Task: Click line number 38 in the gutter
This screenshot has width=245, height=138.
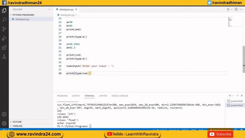Action: coord(60,73)
